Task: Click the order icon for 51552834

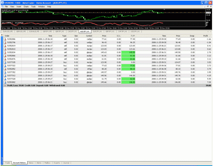Action: pyautogui.click(x=5, y=52)
